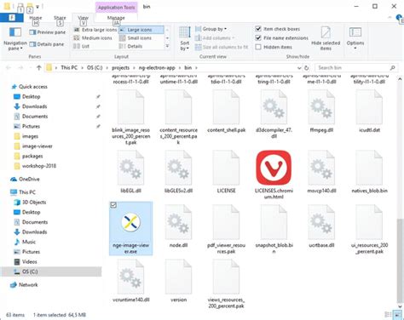Click Size all columns to fit

(x=222, y=47)
